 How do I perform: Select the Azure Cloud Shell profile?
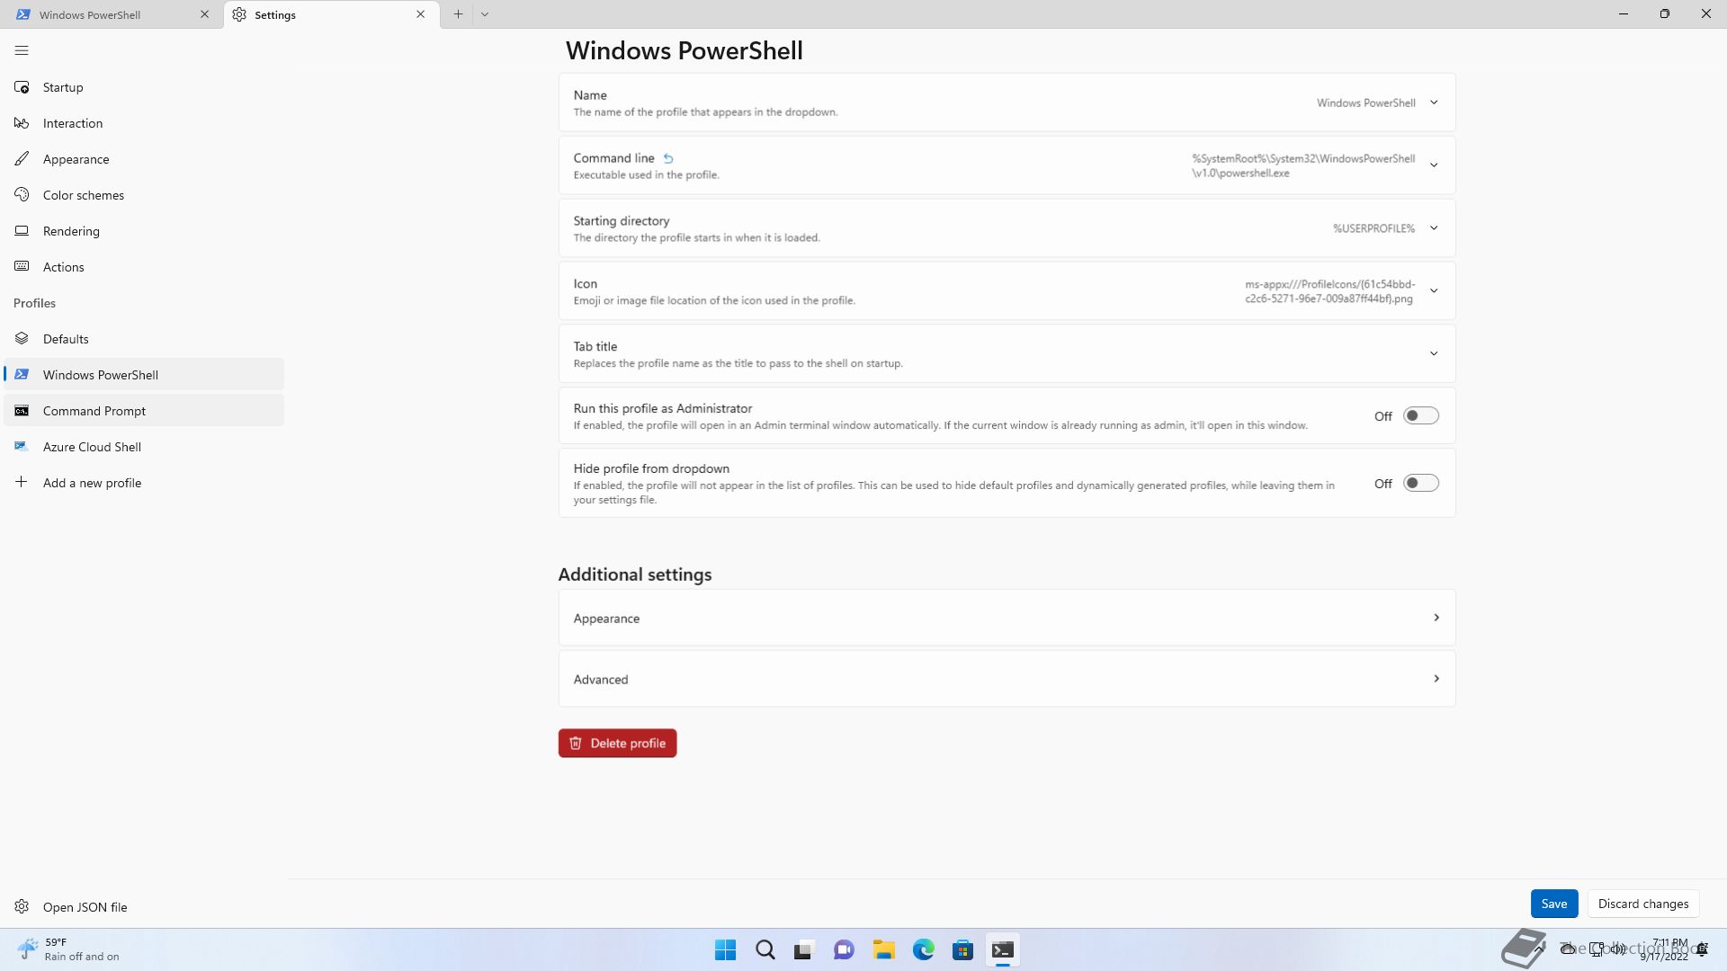click(144, 447)
